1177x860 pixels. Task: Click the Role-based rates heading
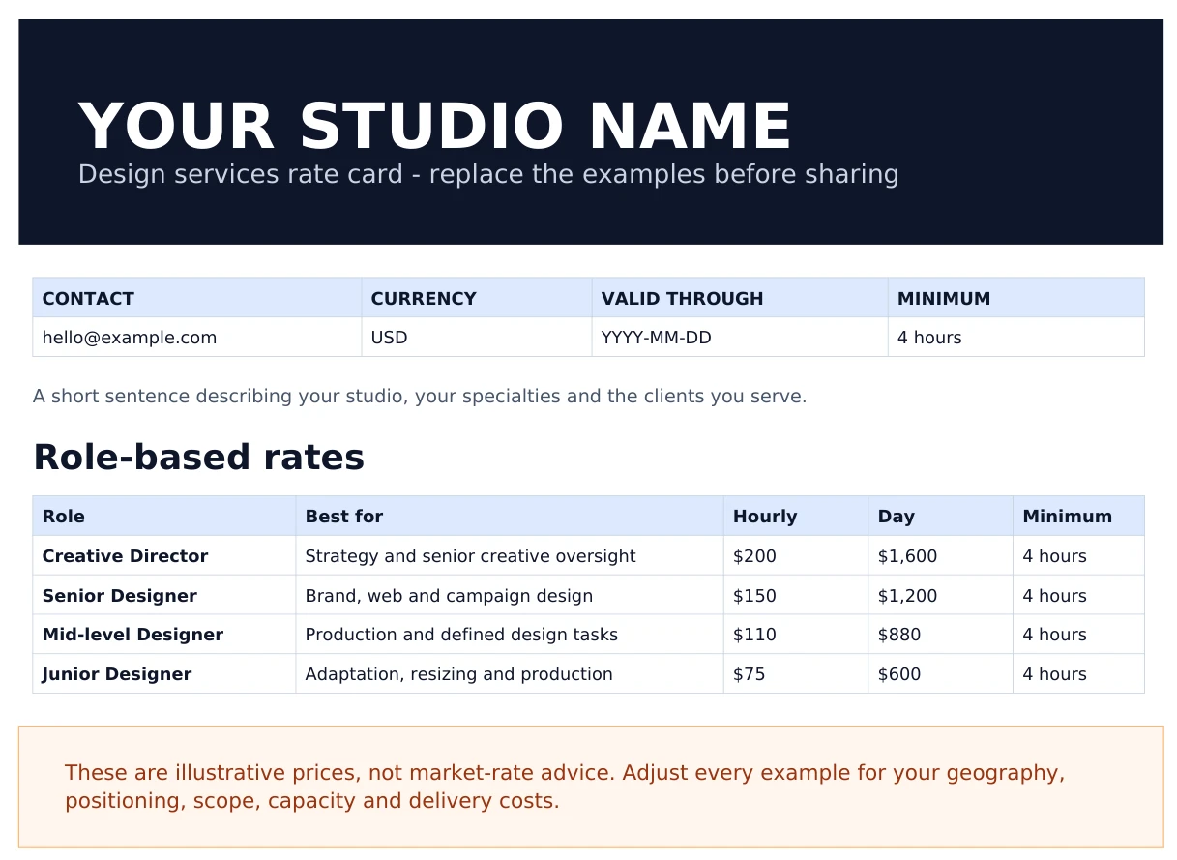coord(199,458)
